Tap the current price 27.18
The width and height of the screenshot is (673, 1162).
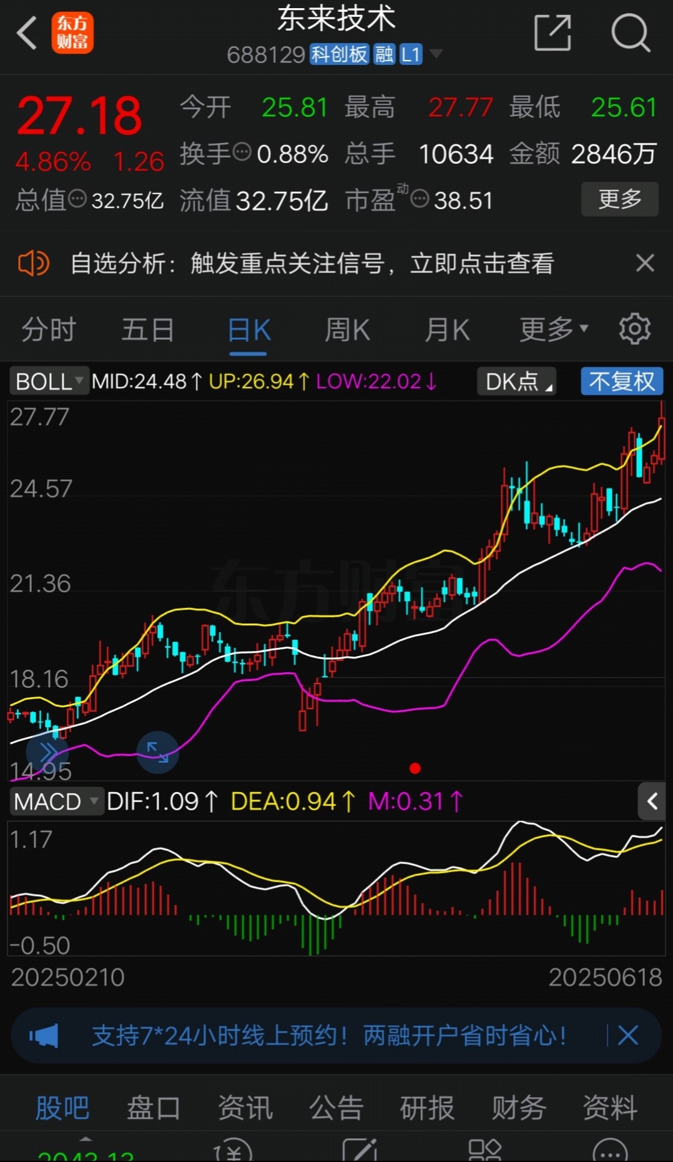pos(79,116)
